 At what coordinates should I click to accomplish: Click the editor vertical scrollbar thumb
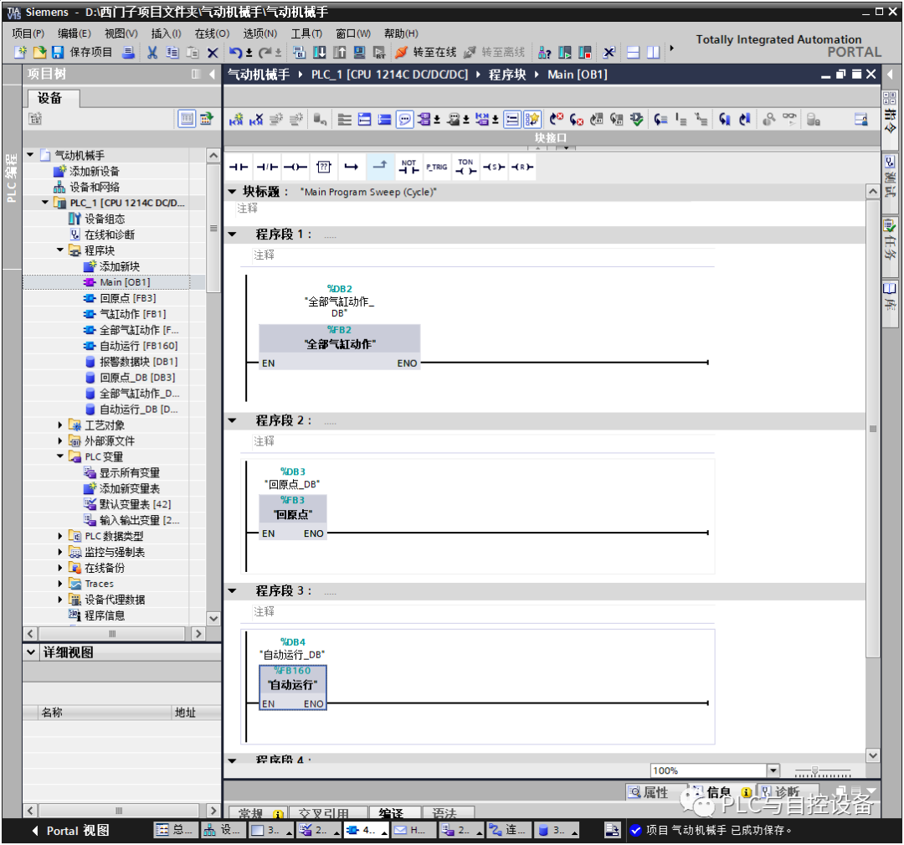[x=872, y=429]
